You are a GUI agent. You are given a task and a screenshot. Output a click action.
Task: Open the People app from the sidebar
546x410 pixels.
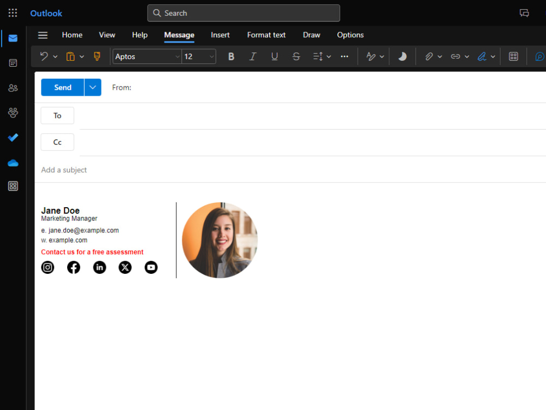[13, 87]
